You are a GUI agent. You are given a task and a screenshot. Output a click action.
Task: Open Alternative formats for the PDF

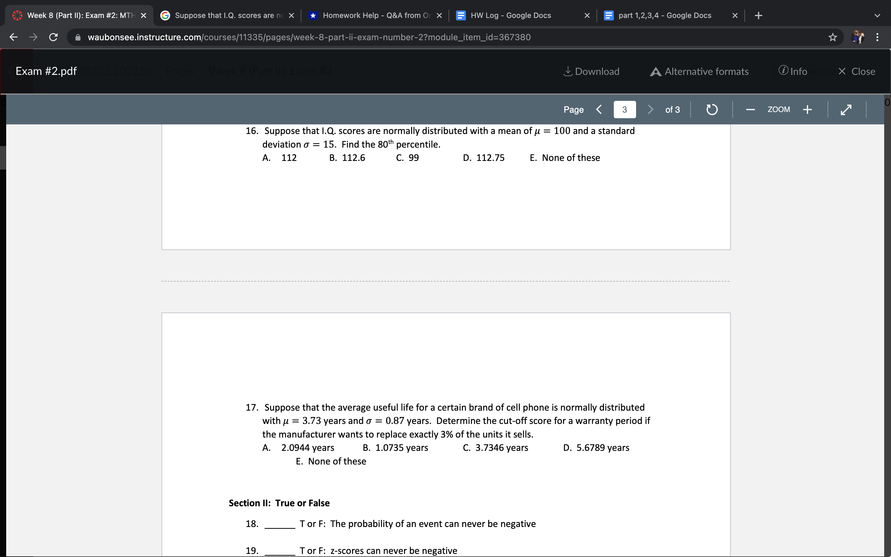[x=699, y=71]
